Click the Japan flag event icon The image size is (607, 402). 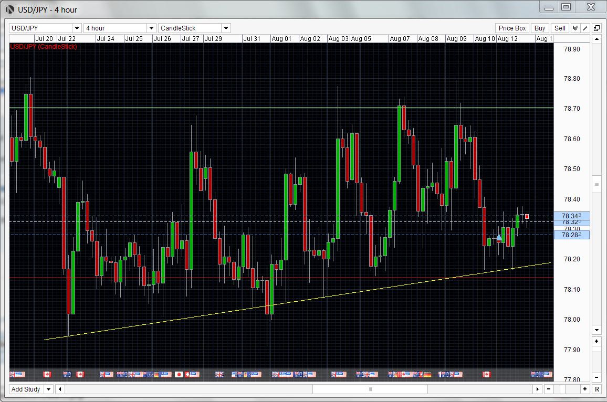pyautogui.click(x=179, y=374)
